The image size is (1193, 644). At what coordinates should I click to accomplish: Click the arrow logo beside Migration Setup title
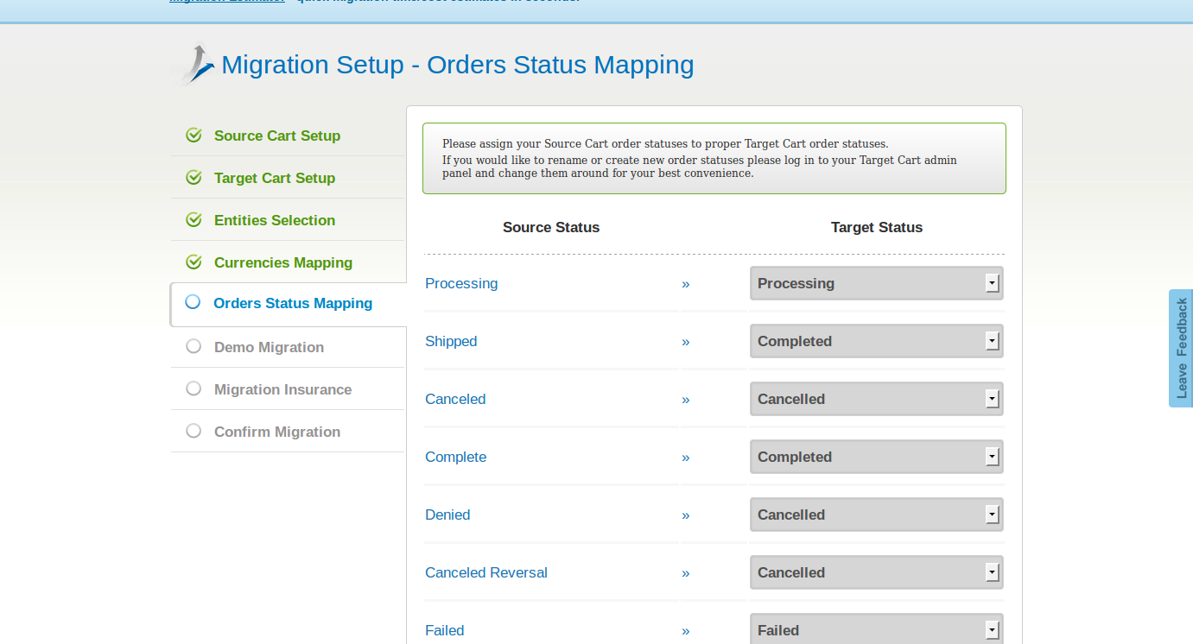coord(194,65)
